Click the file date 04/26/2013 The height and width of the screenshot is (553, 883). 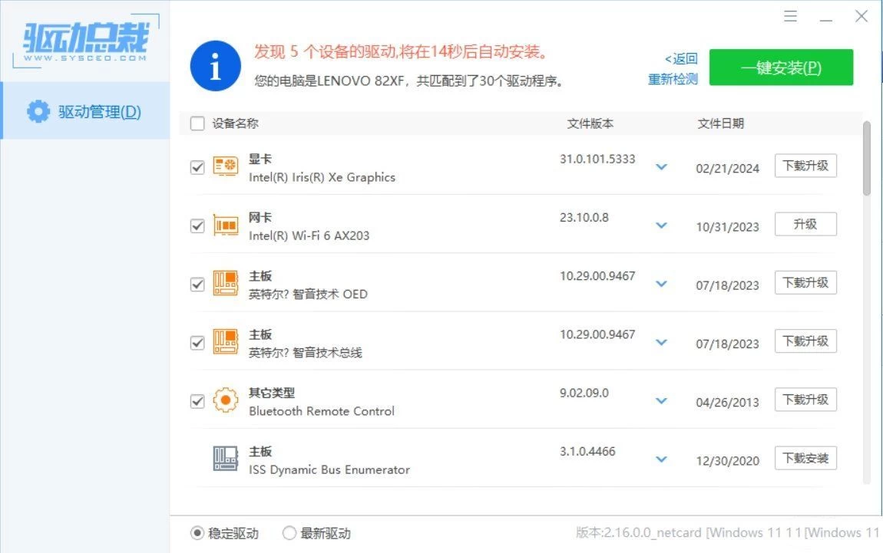728,402
